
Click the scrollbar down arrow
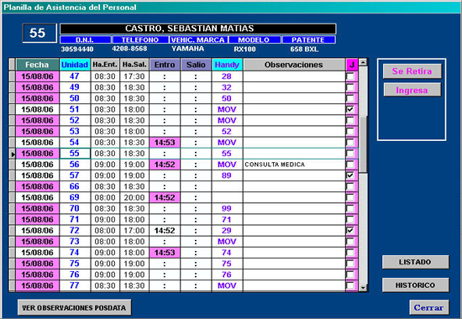pyautogui.click(x=363, y=288)
